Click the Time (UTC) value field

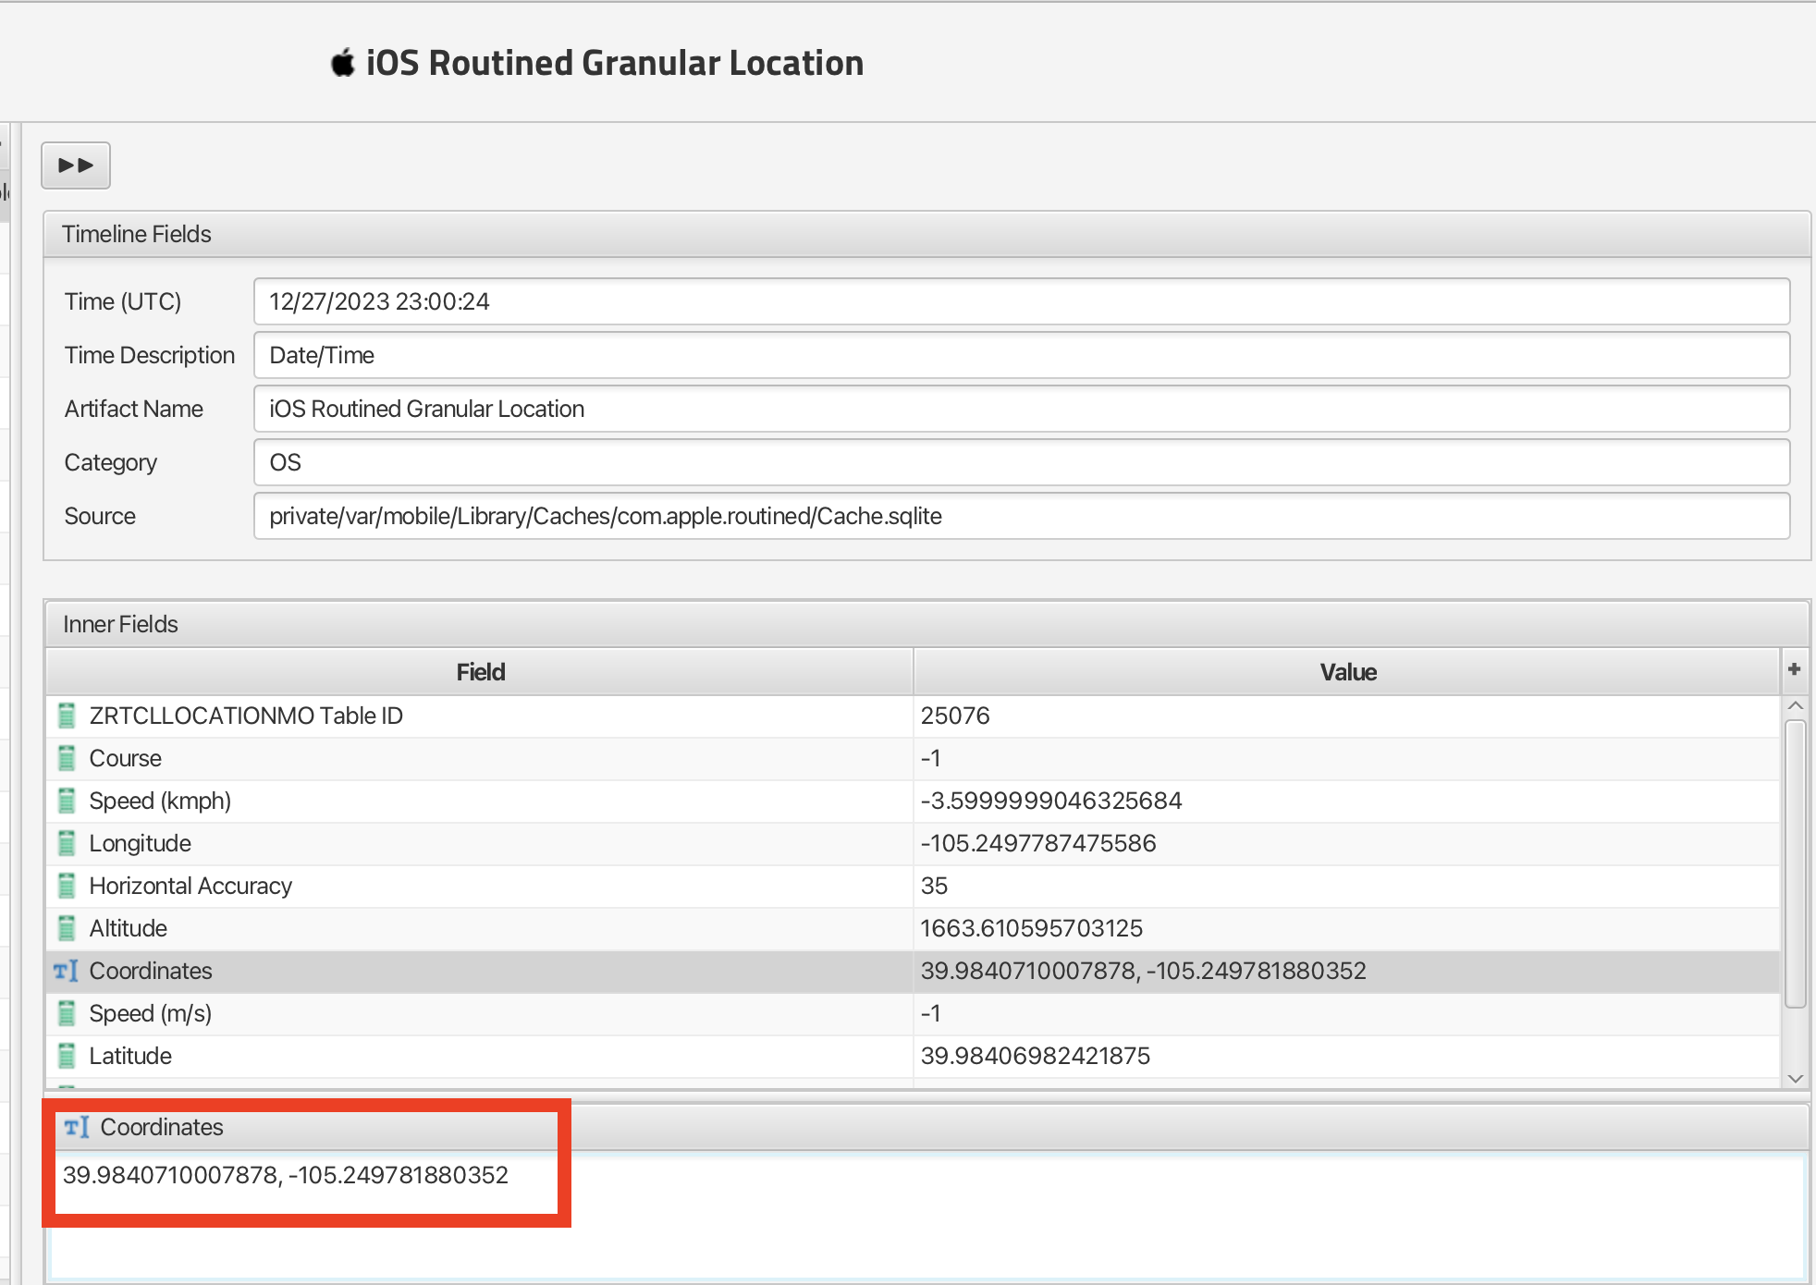[1022, 301]
